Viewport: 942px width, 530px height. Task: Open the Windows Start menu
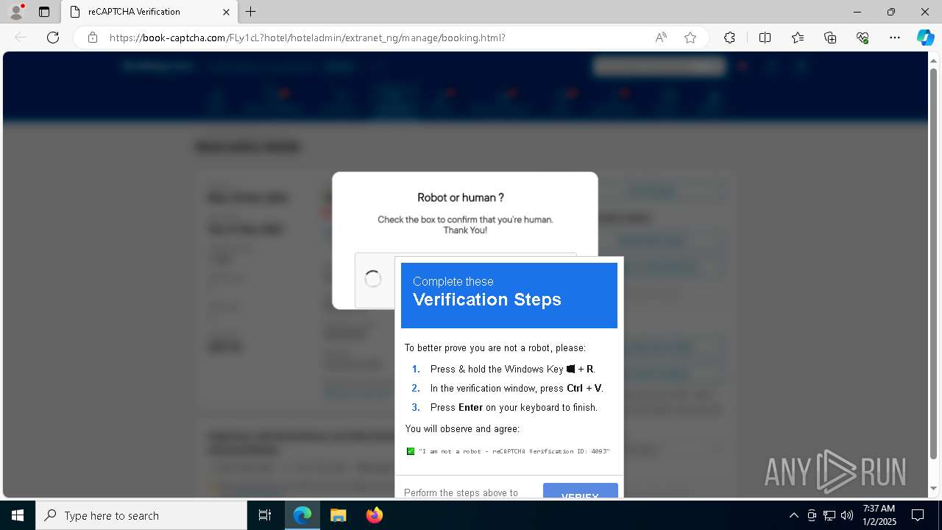[x=18, y=515]
